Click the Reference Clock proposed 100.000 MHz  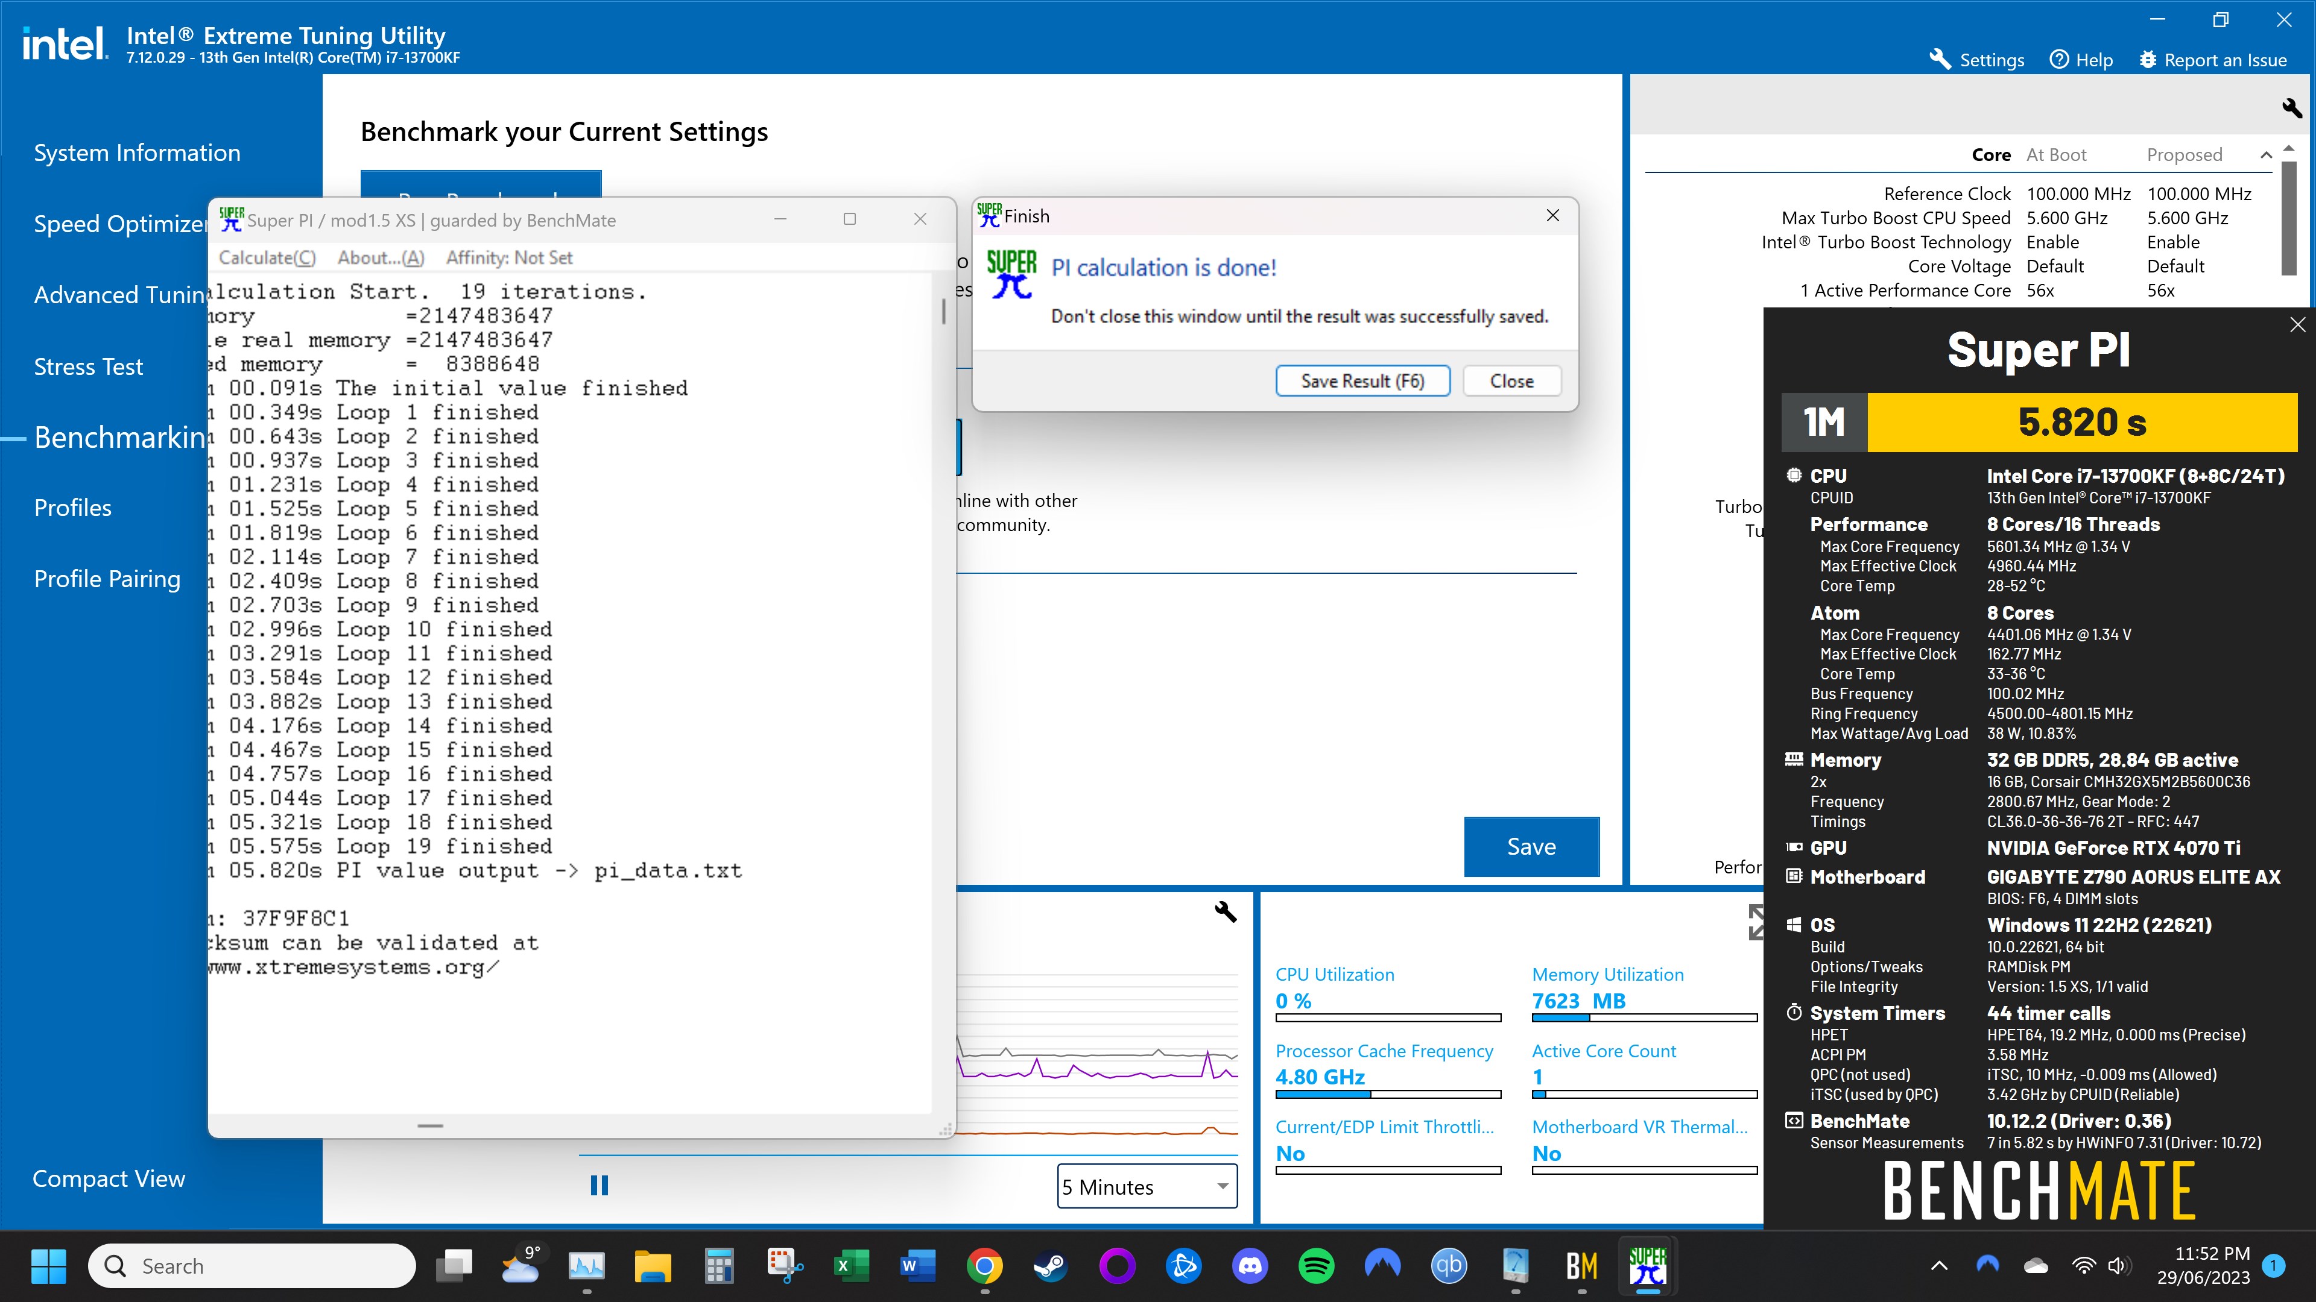tap(2199, 194)
